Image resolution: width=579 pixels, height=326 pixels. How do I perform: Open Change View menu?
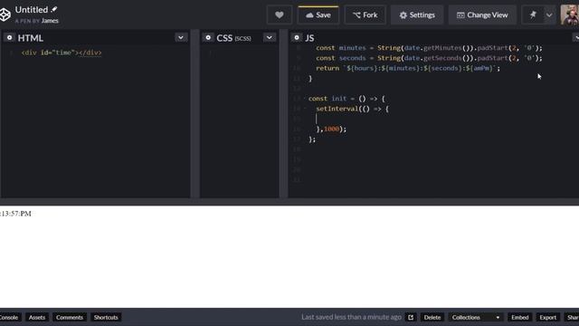click(x=482, y=15)
